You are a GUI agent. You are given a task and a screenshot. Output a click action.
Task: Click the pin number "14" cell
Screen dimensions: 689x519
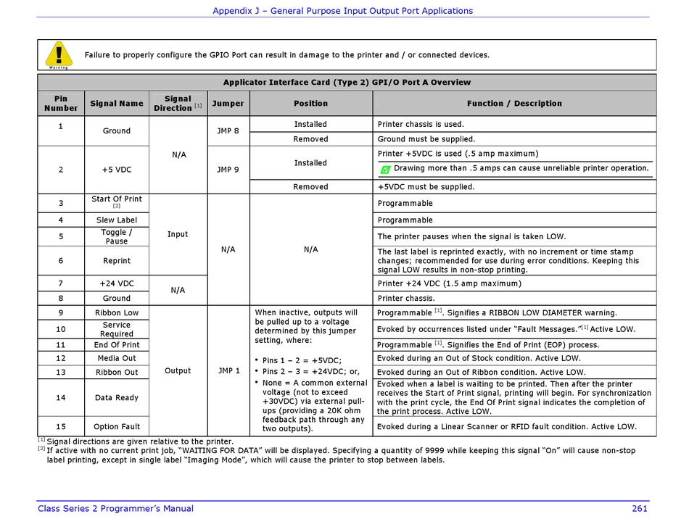(61, 398)
